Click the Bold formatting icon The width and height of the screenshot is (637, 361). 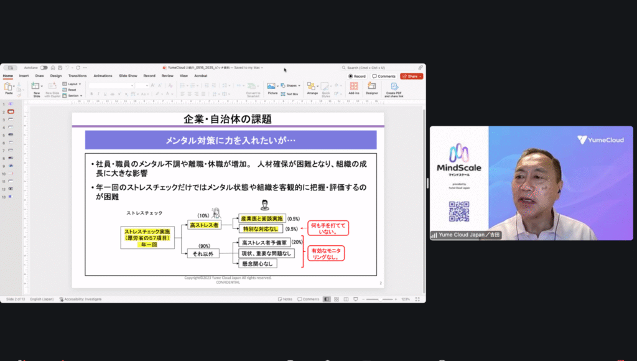click(91, 94)
